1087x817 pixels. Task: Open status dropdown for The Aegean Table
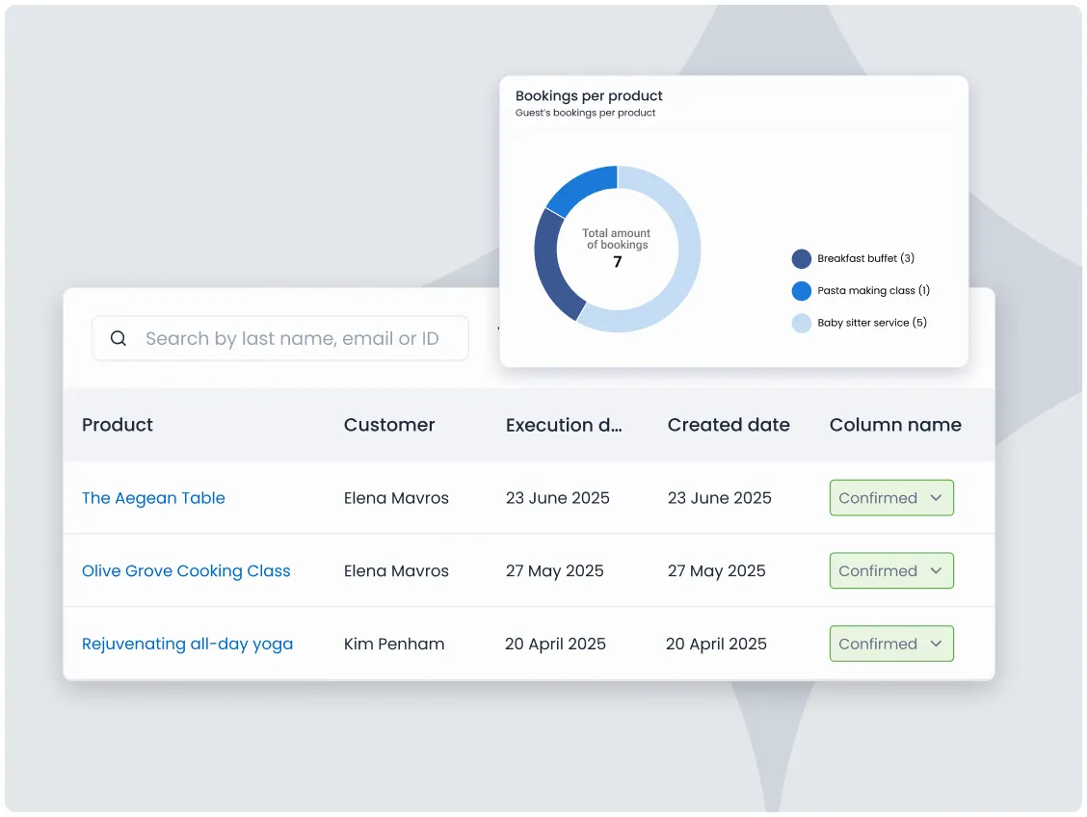[x=891, y=497]
